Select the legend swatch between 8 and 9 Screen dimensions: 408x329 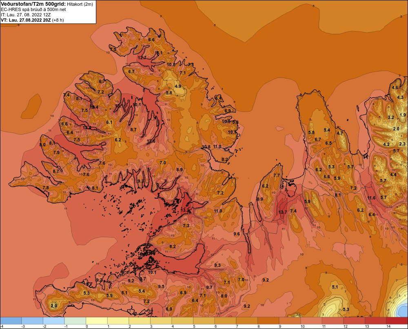tap(268, 321)
